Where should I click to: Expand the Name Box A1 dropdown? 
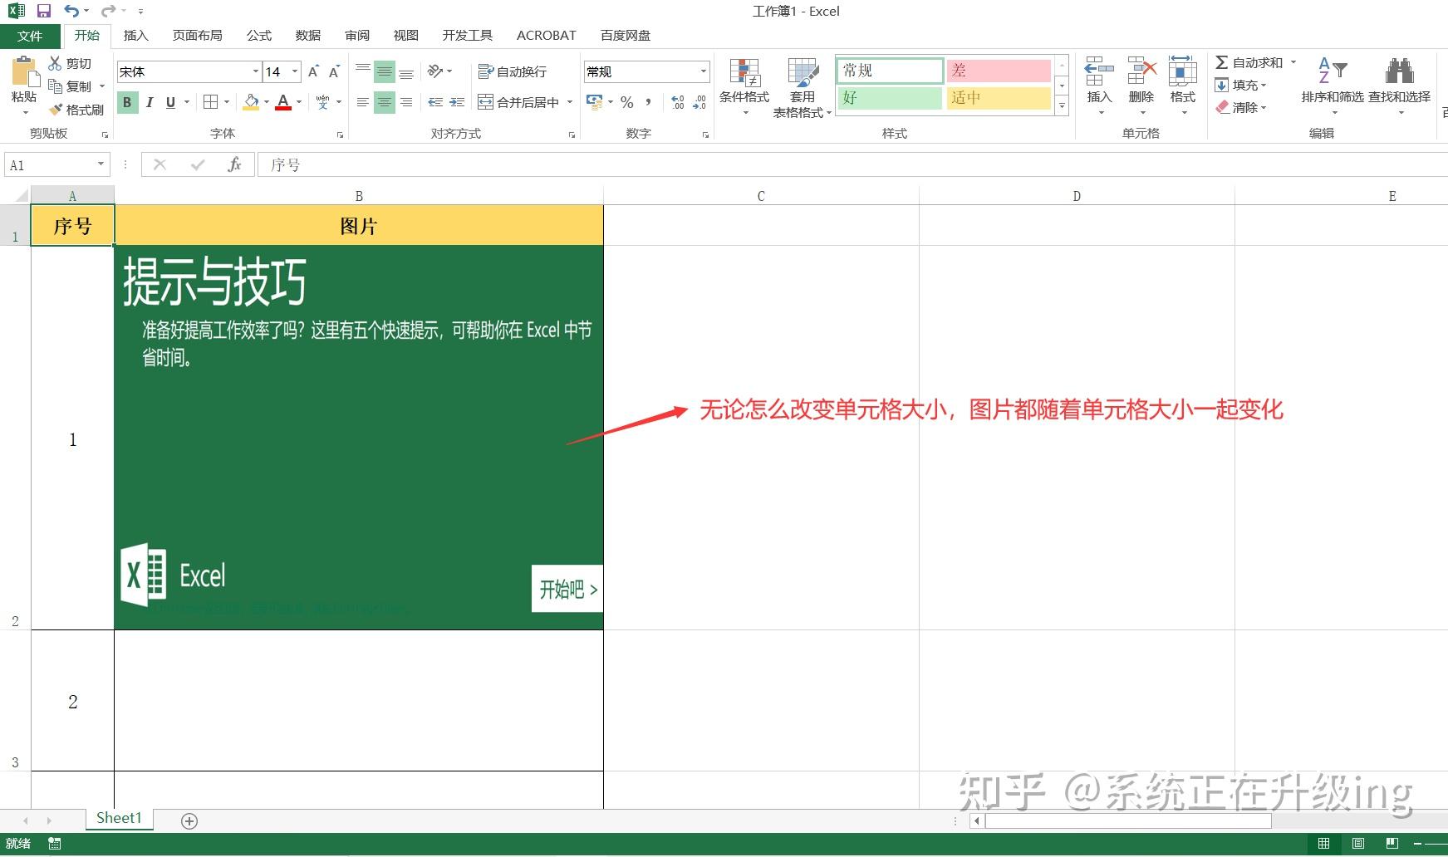point(101,164)
